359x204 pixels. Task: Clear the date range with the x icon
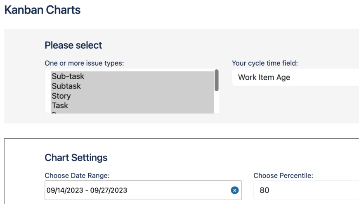tap(234, 190)
